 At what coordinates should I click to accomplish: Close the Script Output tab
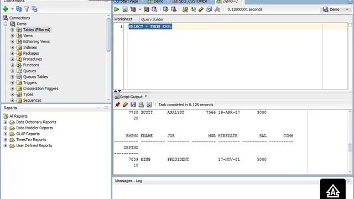(146, 96)
